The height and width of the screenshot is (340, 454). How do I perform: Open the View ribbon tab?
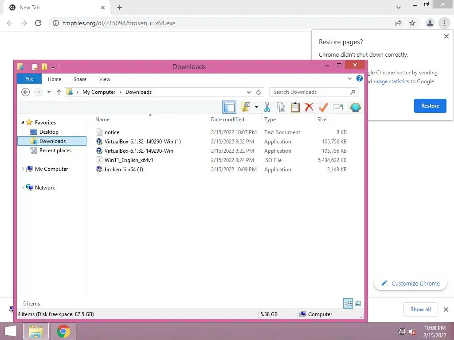(x=105, y=79)
